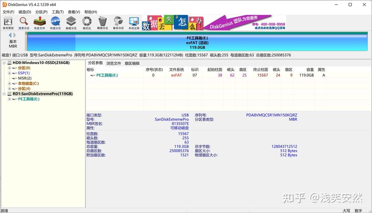Click the 大写 indicator in status bar
The image size is (372, 213).
(x=346, y=210)
